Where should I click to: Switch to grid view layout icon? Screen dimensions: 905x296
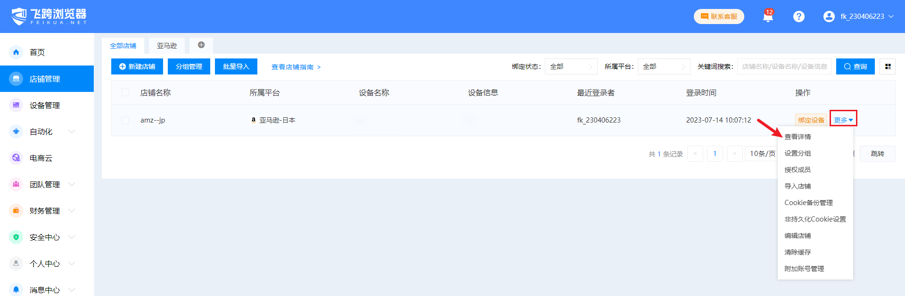[x=888, y=66]
